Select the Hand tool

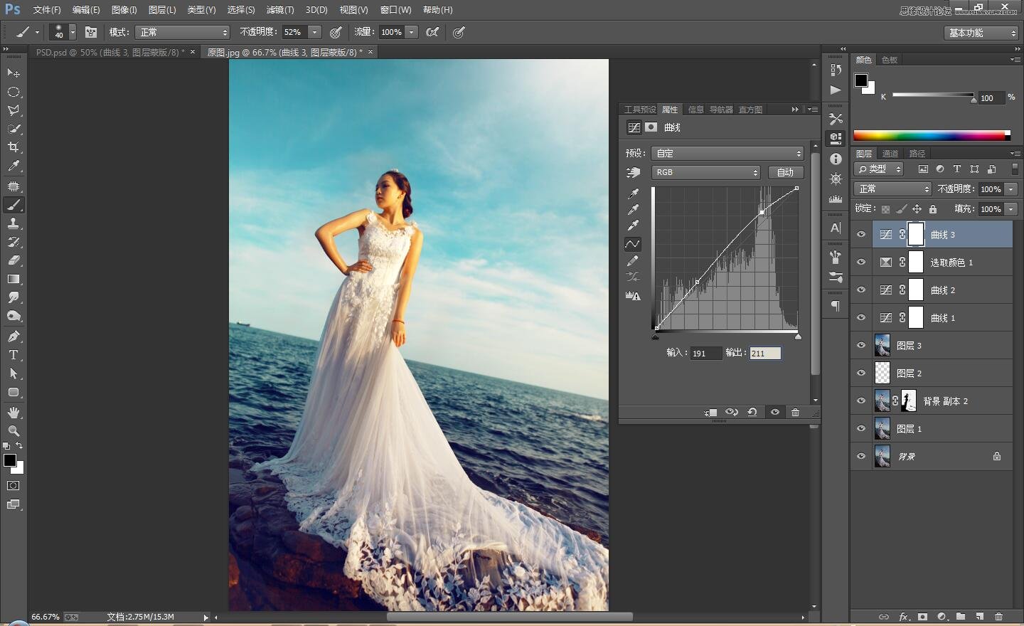pyautogui.click(x=14, y=413)
